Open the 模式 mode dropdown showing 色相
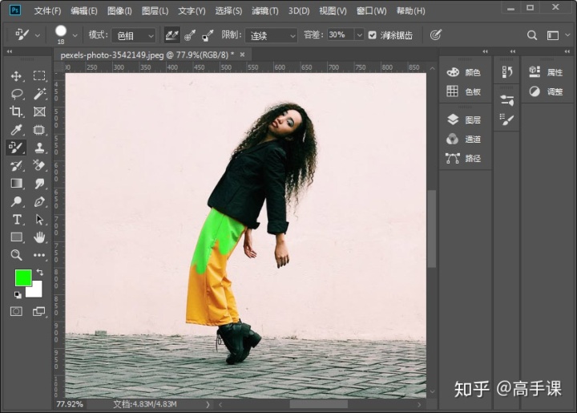The width and height of the screenshot is (577, 413). (x=134, y=36)
